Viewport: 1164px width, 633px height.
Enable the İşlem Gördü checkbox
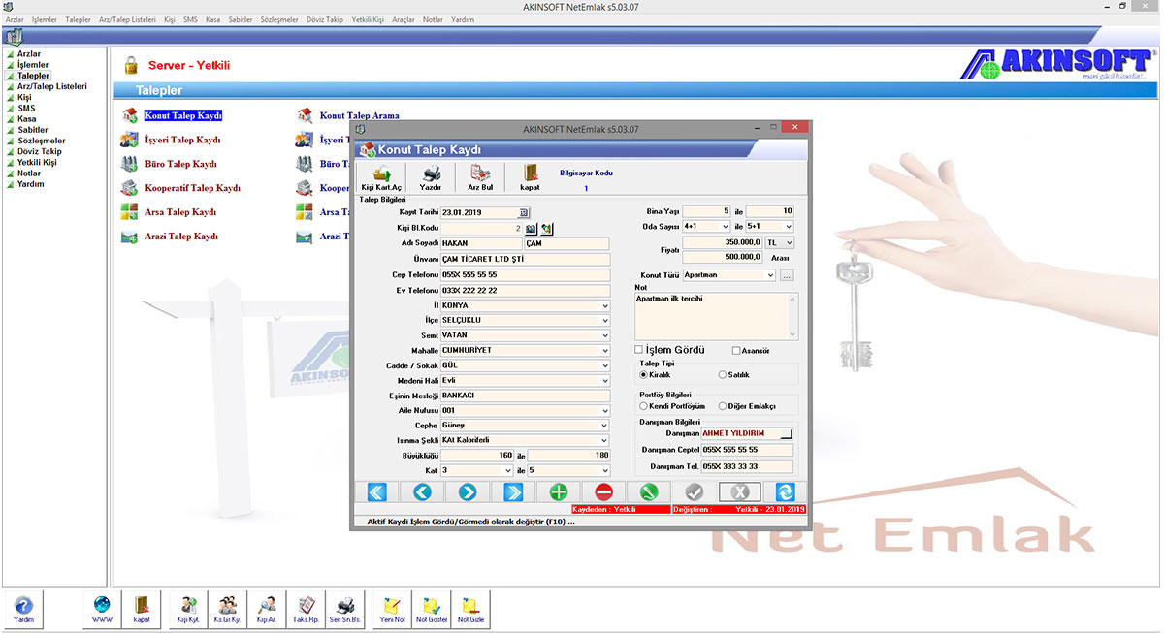[637, 348]
